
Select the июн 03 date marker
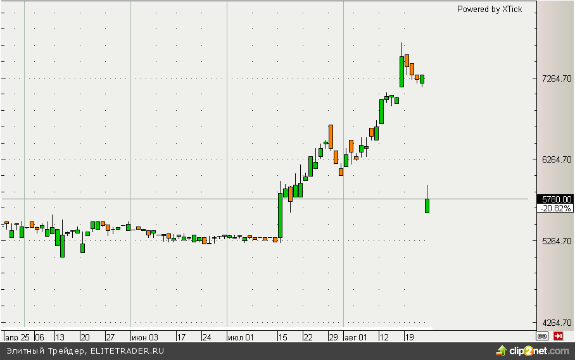coord(145,337)
